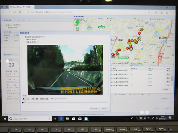This screenshot has width=178, height=133.
Task: Switch to the レポート出力 tab
Action: click(27, 20)
